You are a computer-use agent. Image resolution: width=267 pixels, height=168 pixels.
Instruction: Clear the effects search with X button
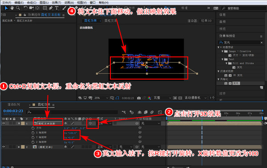262,43
